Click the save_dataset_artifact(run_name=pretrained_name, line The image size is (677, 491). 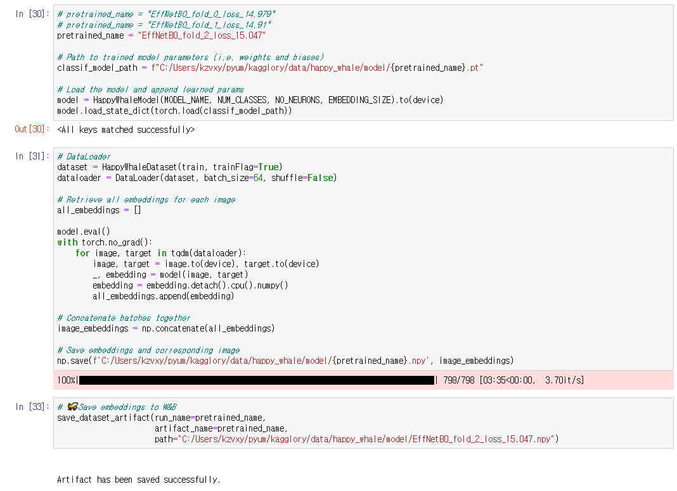[162, 418]
